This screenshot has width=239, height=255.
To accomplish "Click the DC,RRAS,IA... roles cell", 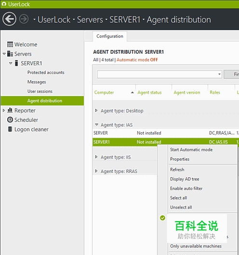I will (x=222, y=133).
